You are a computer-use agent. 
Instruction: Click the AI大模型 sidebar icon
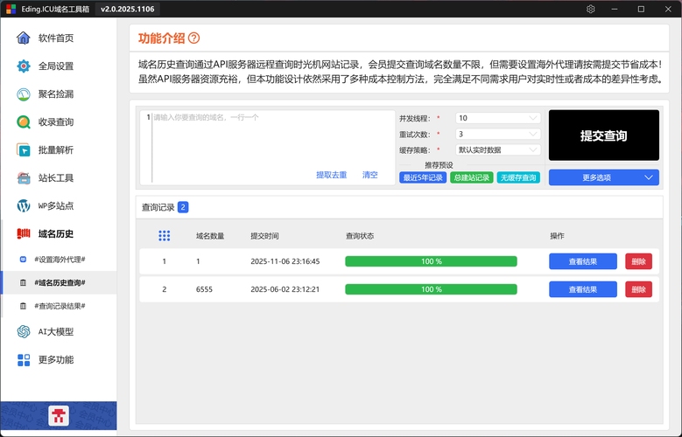tap(24, 332)
